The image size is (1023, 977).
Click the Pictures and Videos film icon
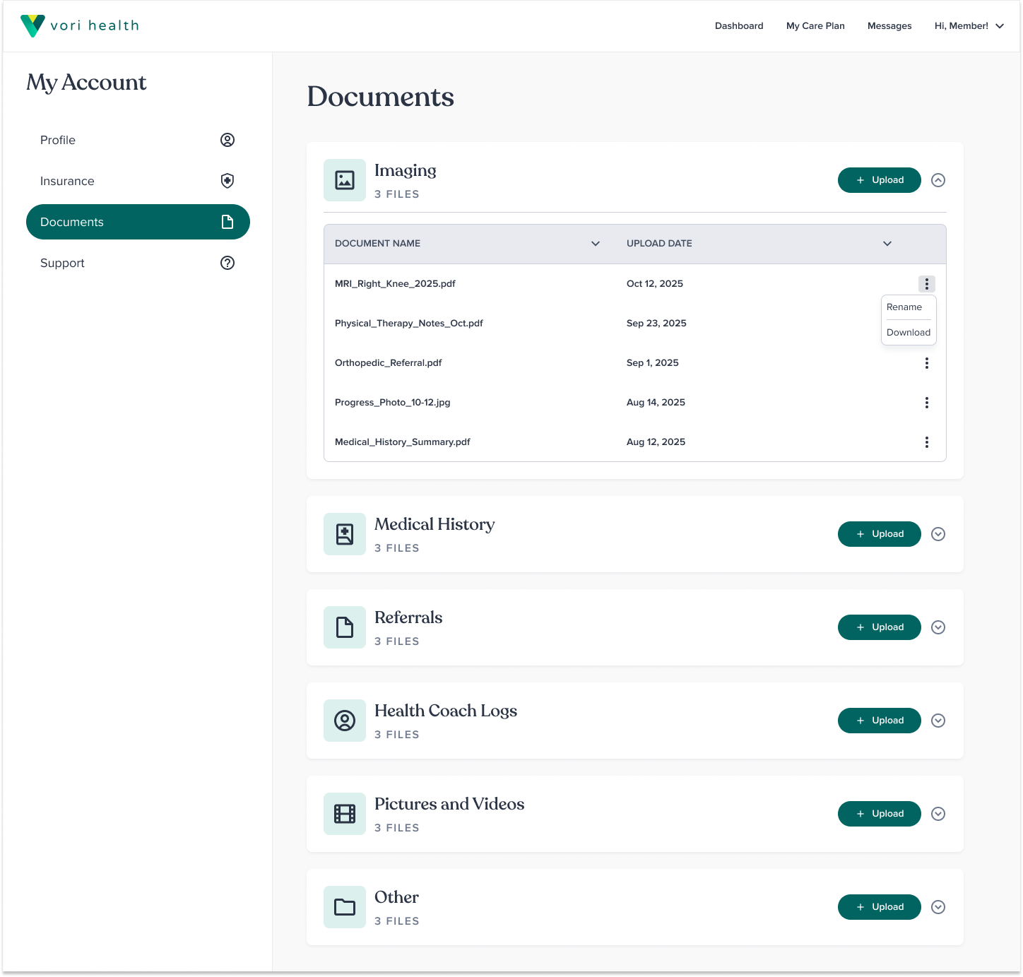click(x=345, y=814)
